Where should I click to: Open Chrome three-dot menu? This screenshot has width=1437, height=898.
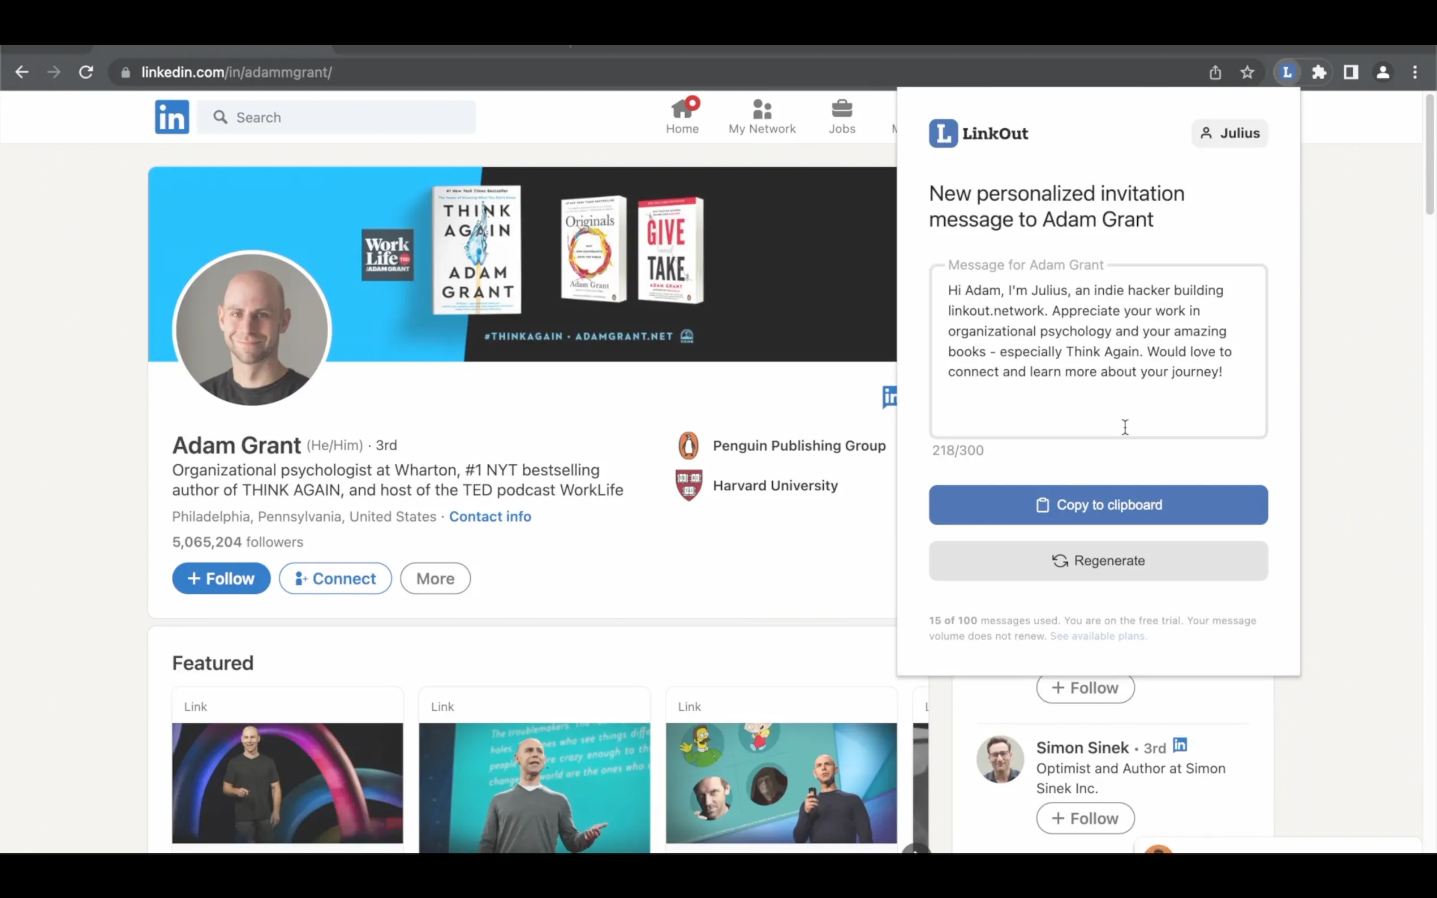[1415, 72]
